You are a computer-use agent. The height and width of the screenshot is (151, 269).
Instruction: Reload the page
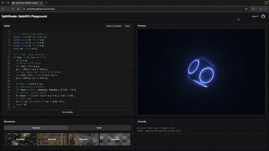(13, 9)
